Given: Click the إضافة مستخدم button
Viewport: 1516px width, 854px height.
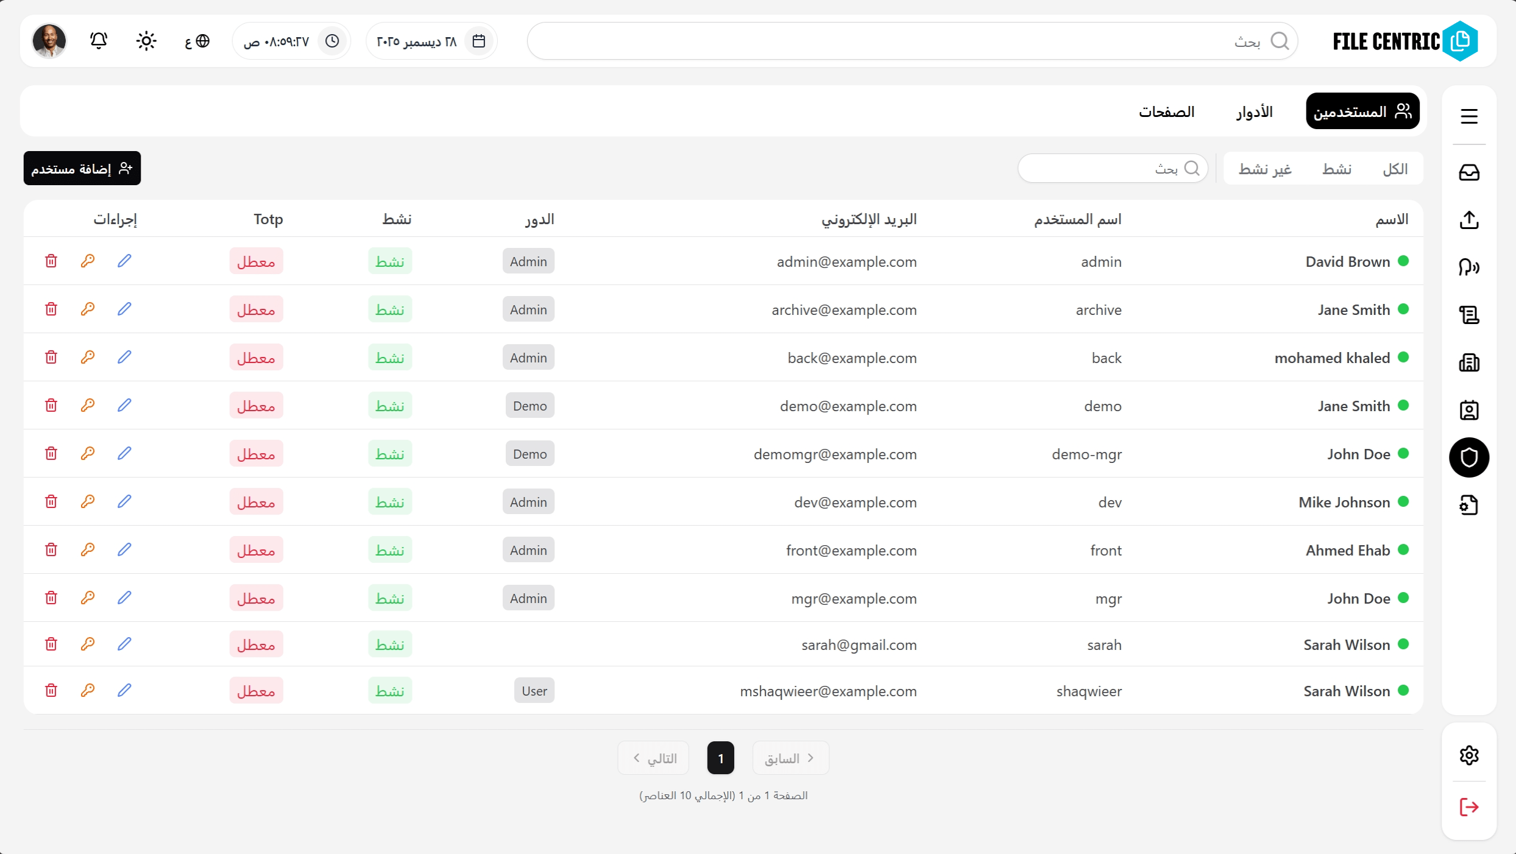Looking at the screenshot, I should pos(82,168).
